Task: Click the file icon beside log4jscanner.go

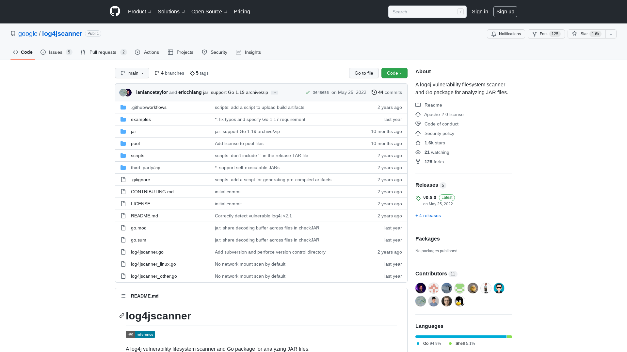Action: (123, 252)
